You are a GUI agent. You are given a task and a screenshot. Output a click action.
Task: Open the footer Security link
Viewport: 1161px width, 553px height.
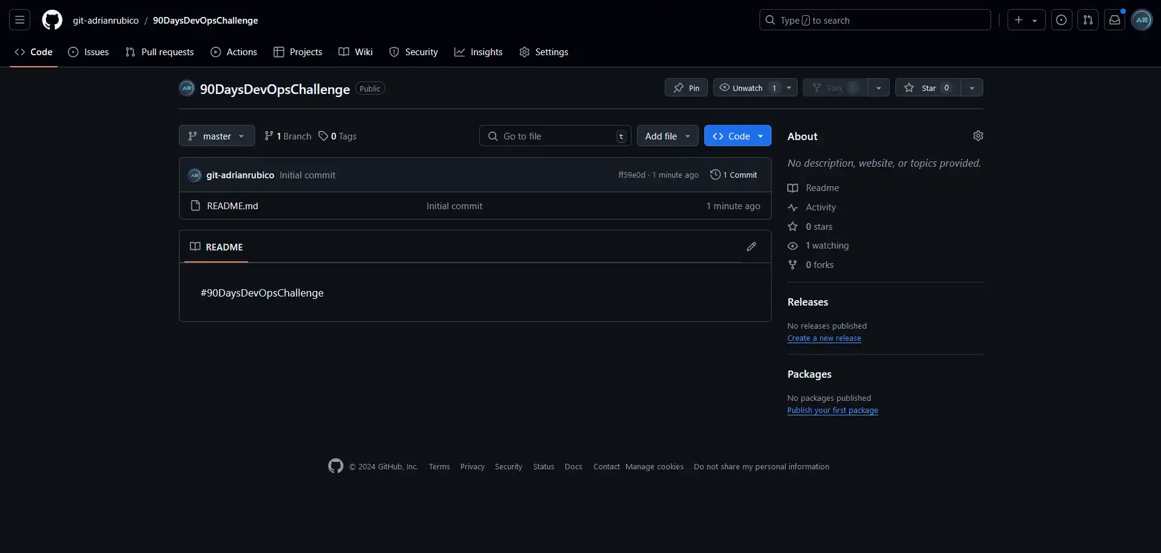point(508,467)
